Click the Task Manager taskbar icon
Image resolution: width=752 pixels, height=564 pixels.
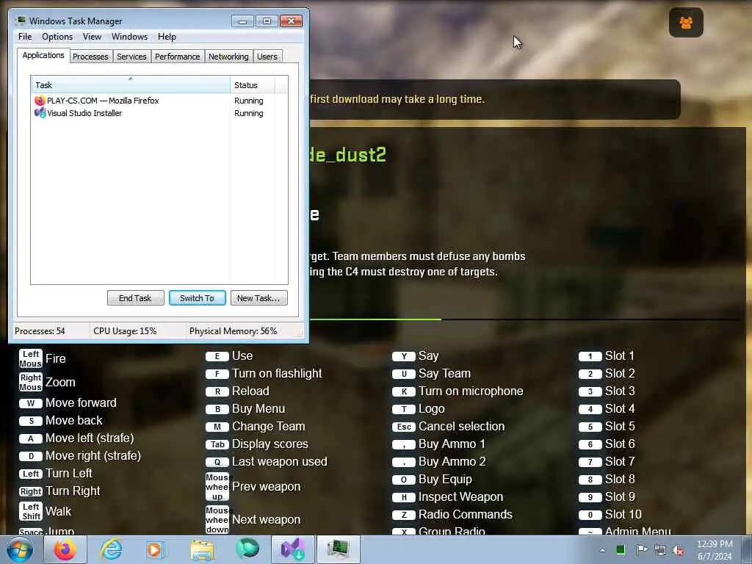(338, 549)
